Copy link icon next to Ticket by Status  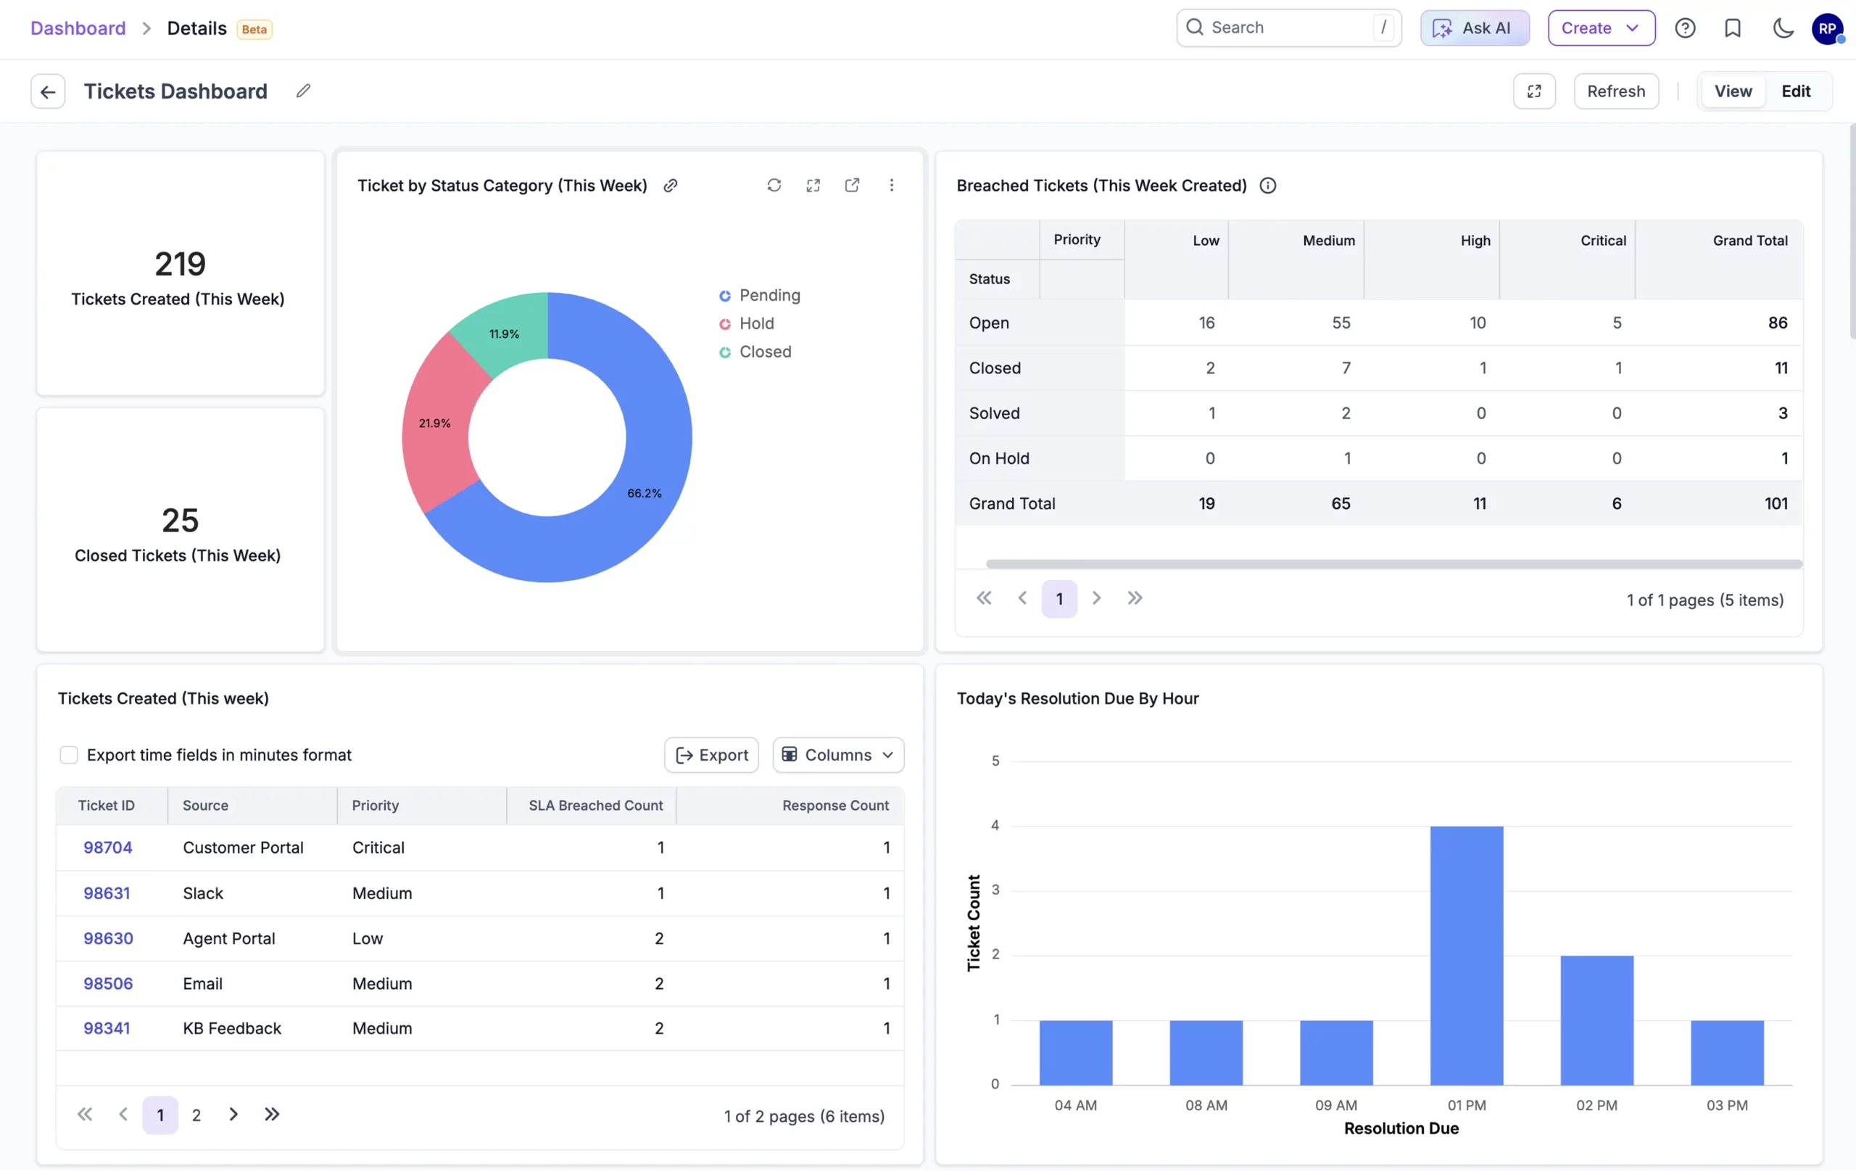671,185
